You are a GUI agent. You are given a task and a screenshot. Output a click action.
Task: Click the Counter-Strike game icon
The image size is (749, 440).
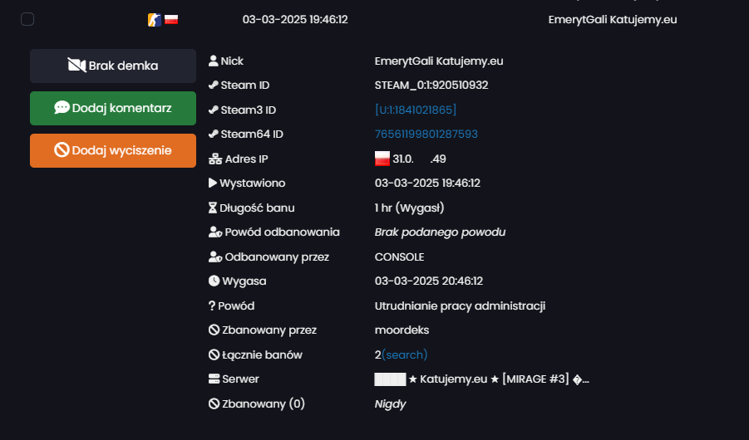tap(155, 20)
